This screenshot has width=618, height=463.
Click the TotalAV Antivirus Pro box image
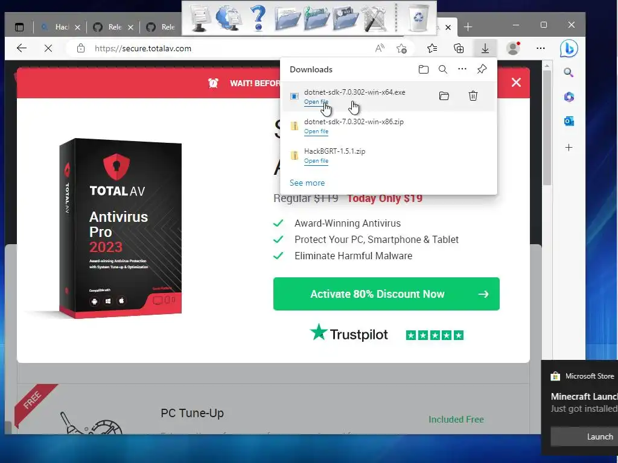(x=120, y=227)
